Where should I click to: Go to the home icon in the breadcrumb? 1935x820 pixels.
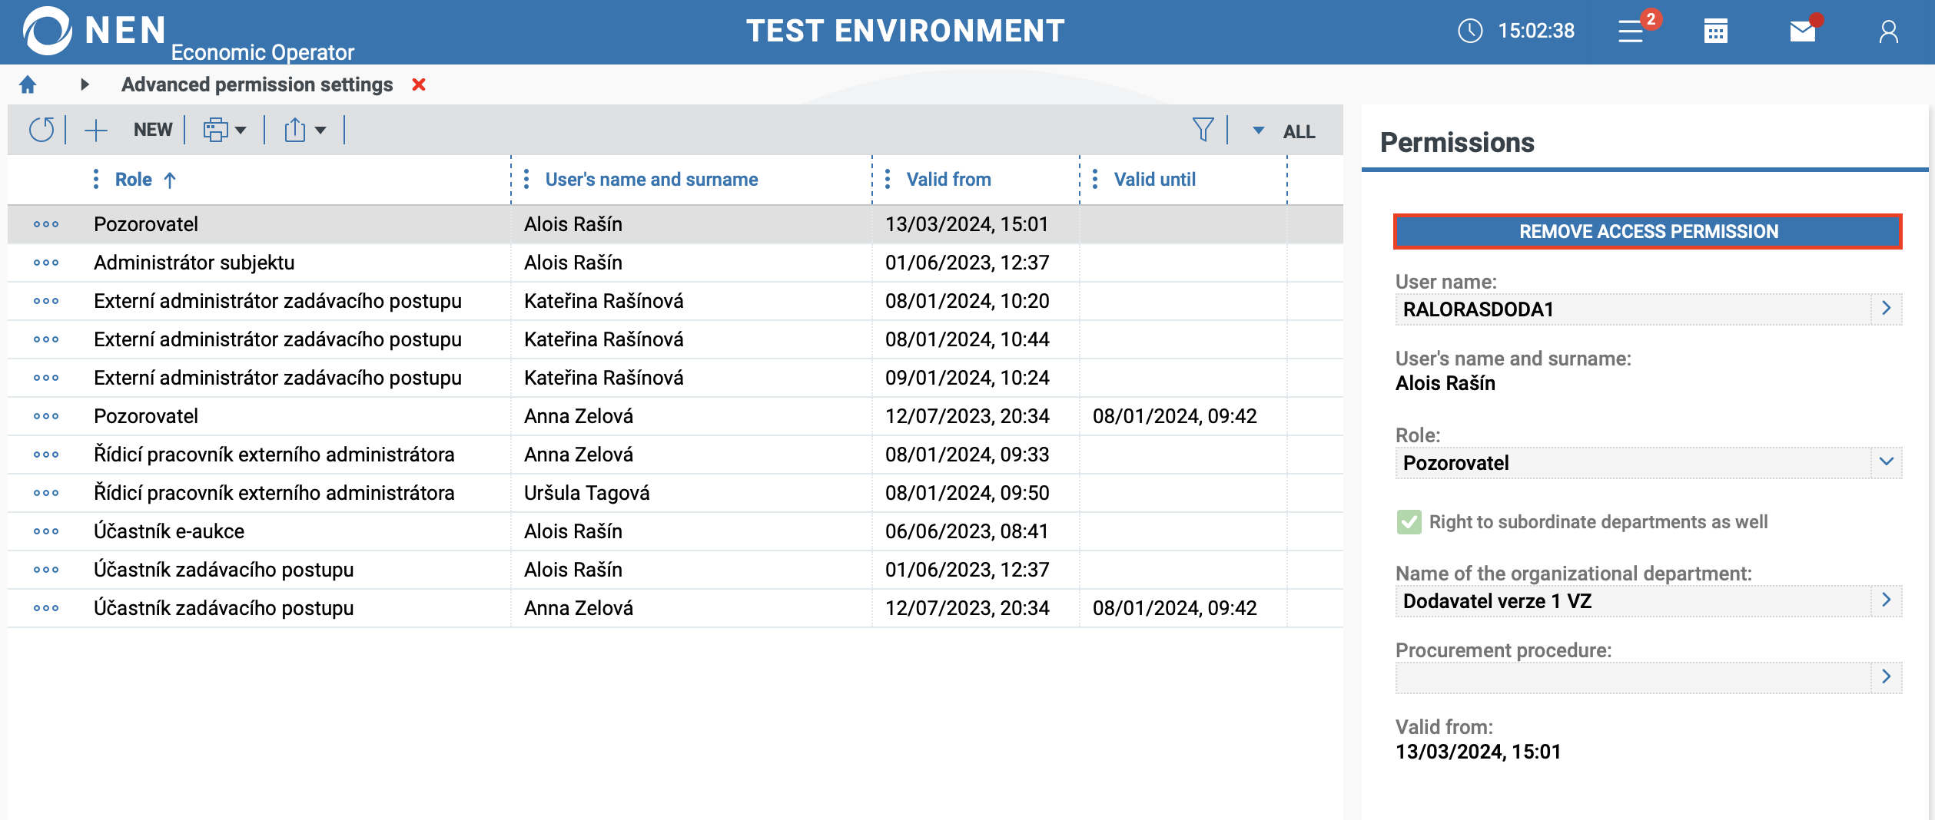pos(28,84)
